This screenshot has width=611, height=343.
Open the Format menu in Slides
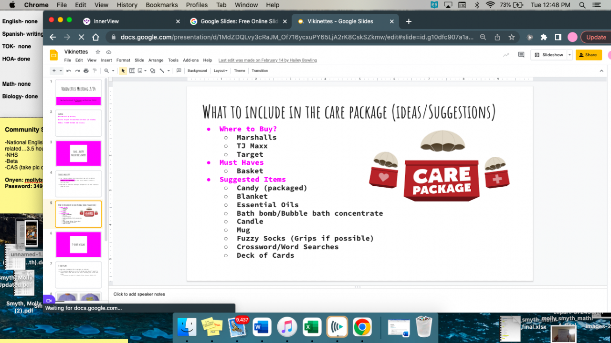[123, 61]
